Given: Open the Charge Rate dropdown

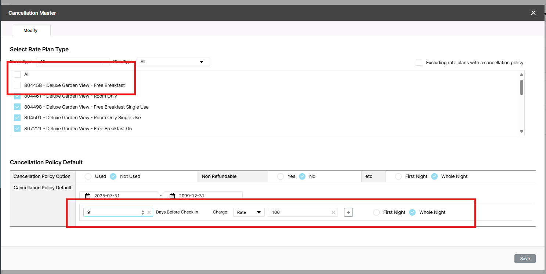Looking at the screenshot, I should coord(249,212).
